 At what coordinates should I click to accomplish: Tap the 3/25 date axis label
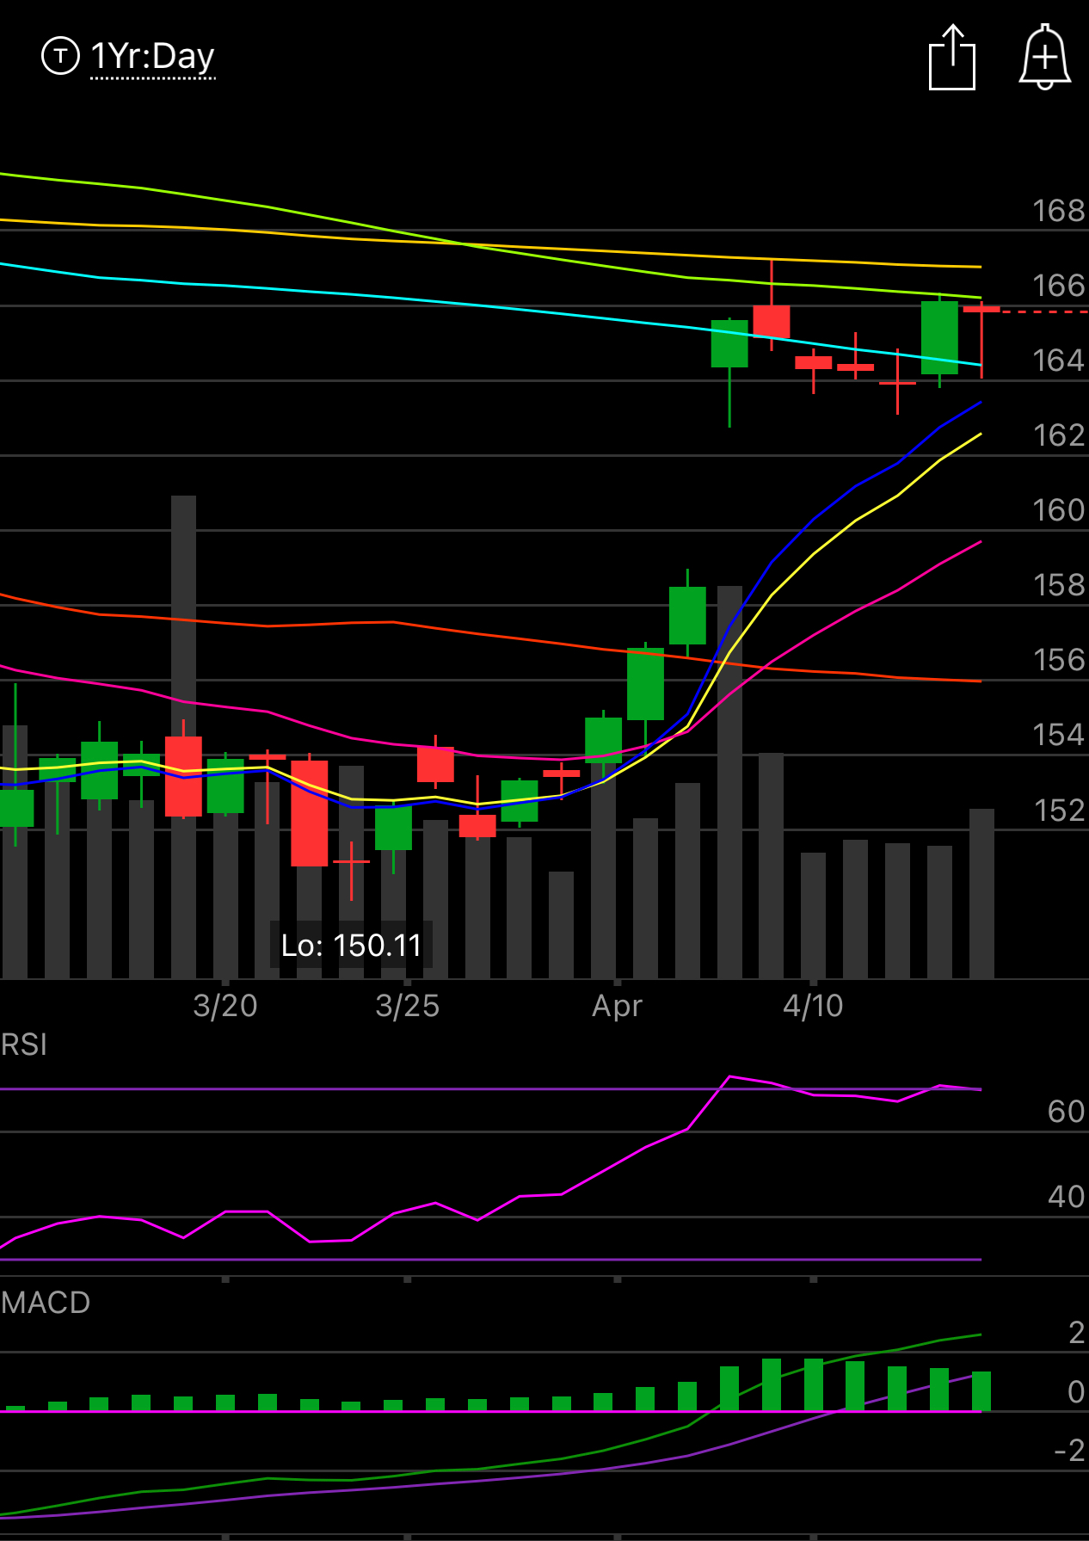(x=408, y=1005)
